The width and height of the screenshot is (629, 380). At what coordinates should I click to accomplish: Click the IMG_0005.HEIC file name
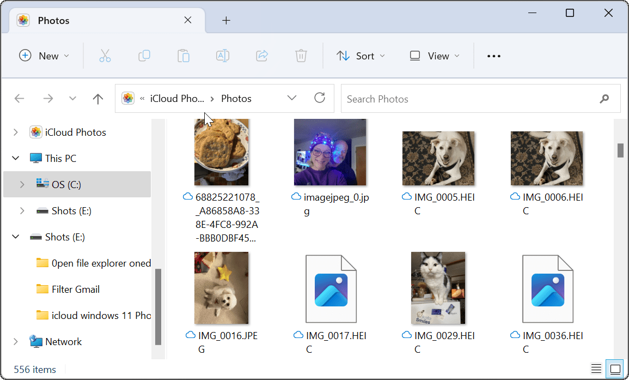(444, 204)
